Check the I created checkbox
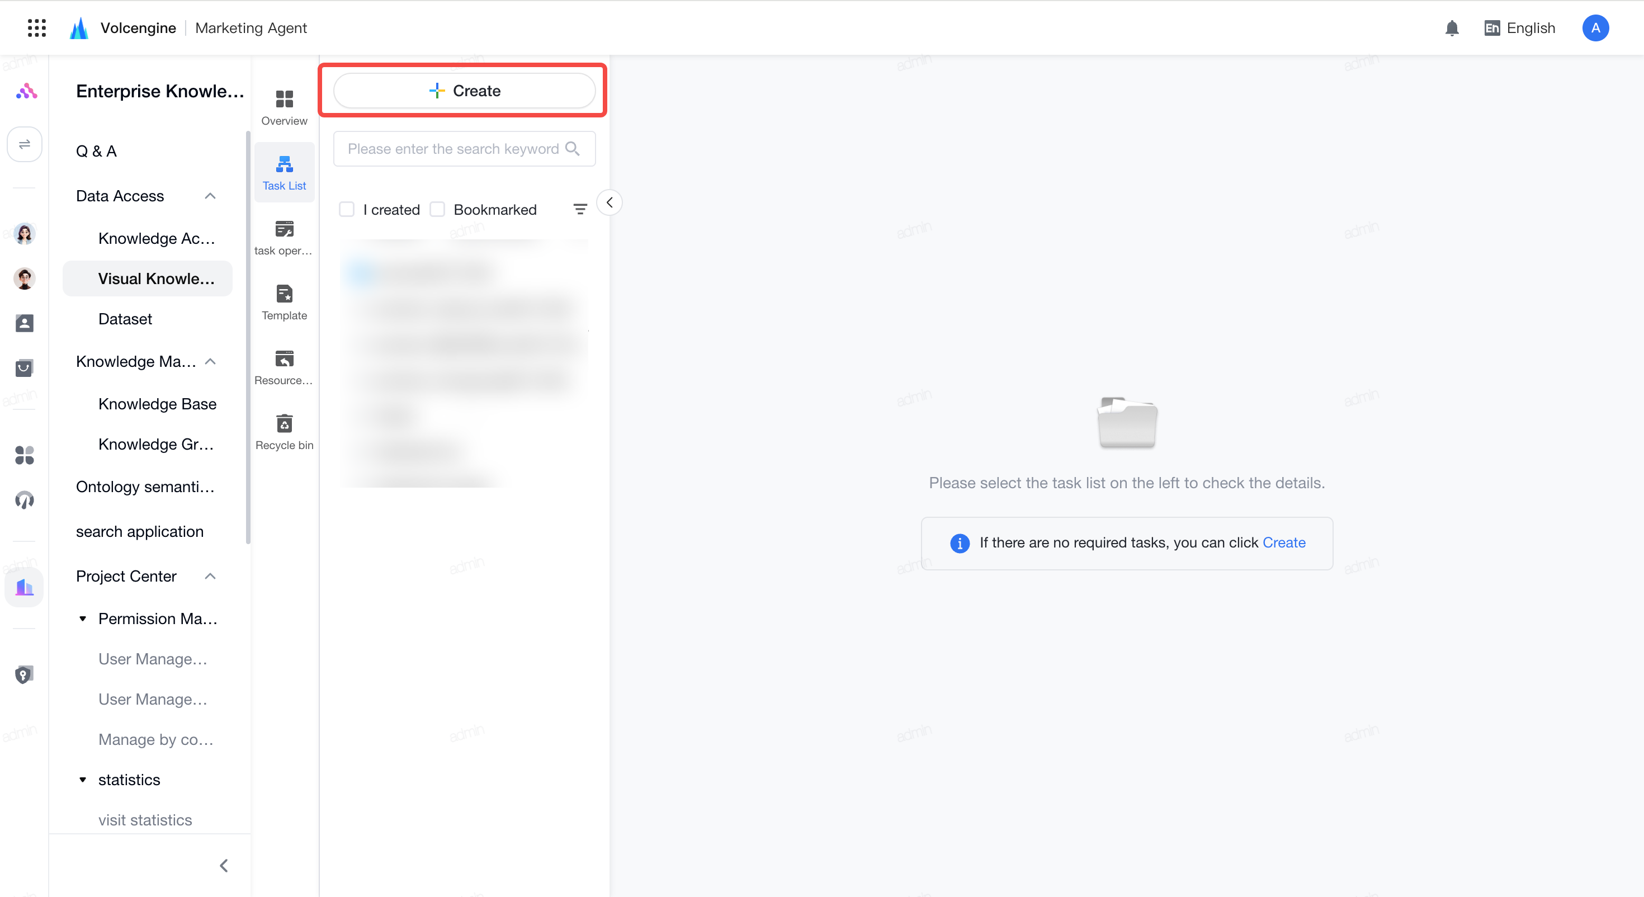 click(x=347, y=209)
